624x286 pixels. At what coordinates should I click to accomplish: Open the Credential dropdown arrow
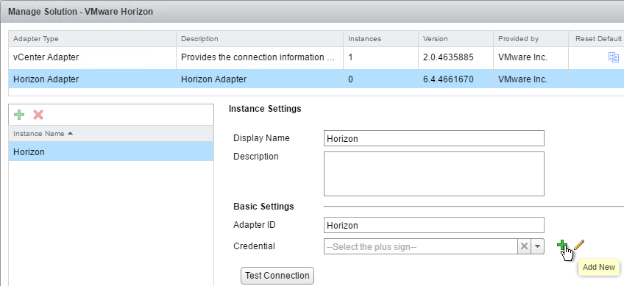[x=537, y=246]
